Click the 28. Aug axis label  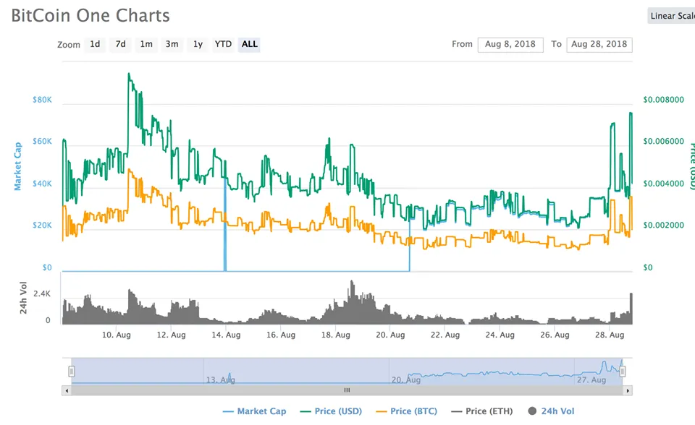610,335
